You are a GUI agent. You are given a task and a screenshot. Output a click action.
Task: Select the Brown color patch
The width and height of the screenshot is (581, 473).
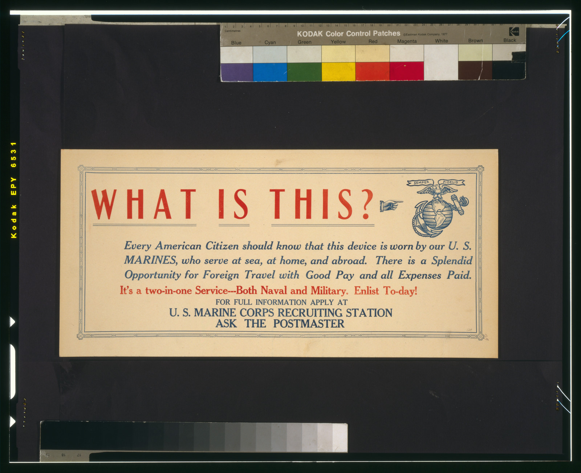[x=475, y=70]
